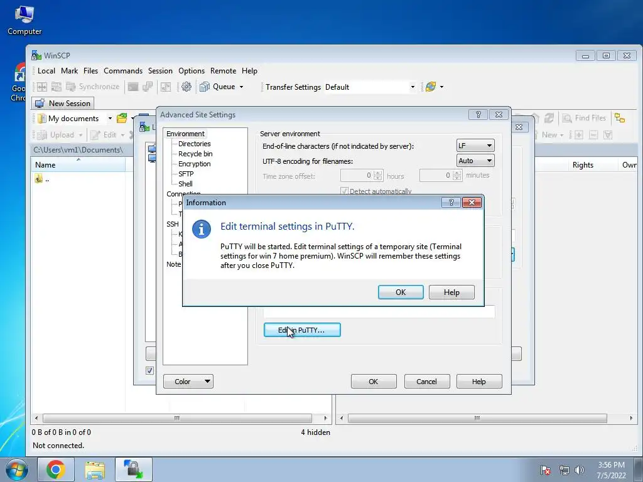Click the Advanced Site Settings question-mark icon
This screenshot has height=482, width=643.
pyautogui.click(x=478, y=115)
